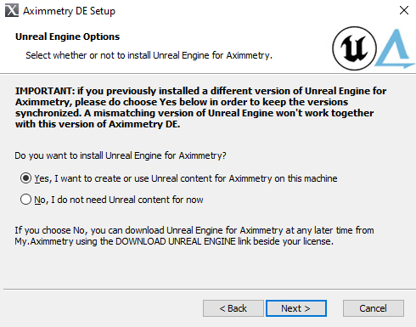The height and width of the screenshot is (327, 416).
Task: Abort installation with the Cancel button
Action: 374,308
